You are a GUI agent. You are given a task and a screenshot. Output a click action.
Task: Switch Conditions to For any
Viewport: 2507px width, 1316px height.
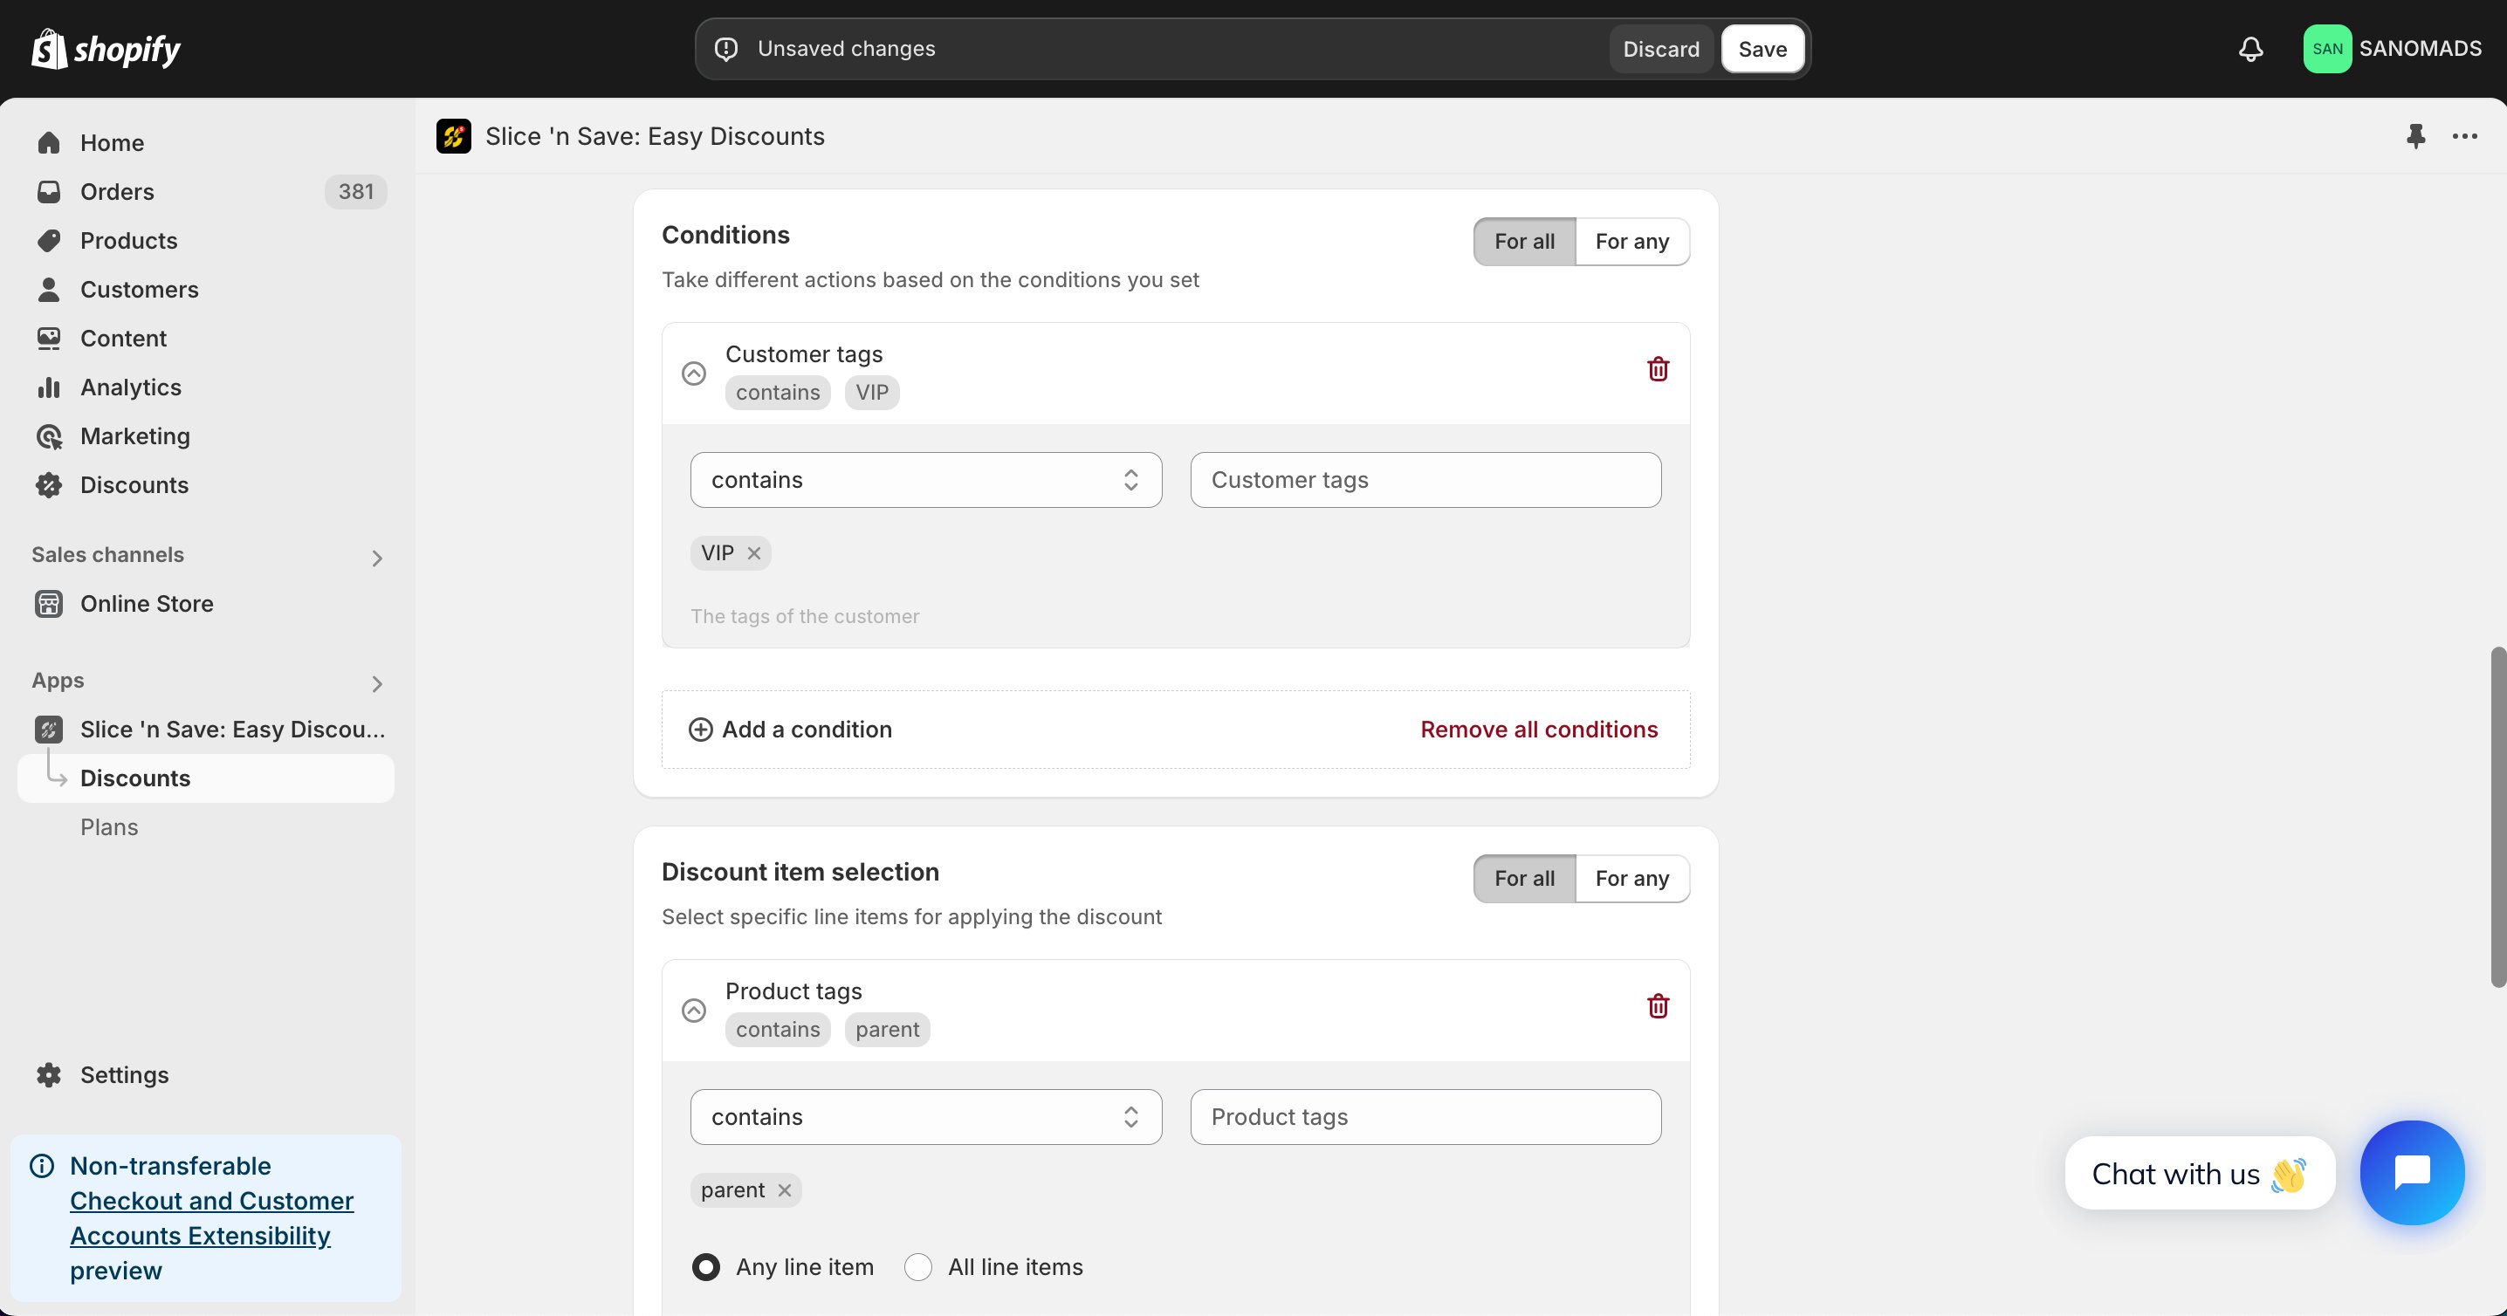pyautogui.click(x=1632, y=241)
